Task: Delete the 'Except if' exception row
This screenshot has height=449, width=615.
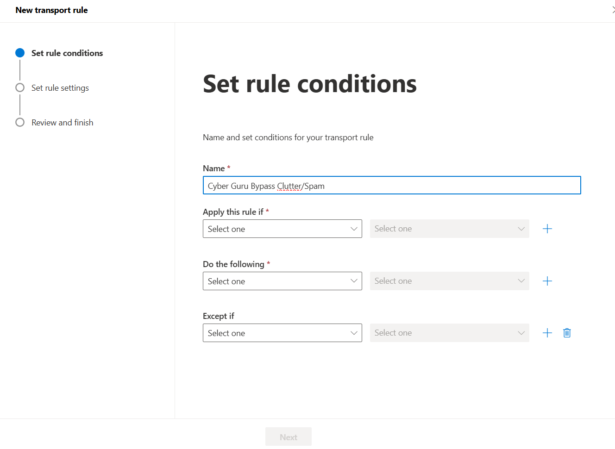Action: tap(567, 333)
